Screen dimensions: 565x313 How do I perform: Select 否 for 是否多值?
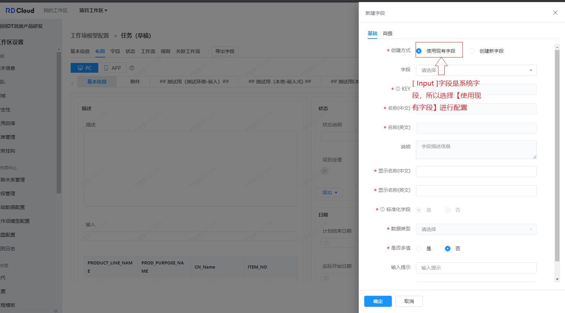coord(448,249)
